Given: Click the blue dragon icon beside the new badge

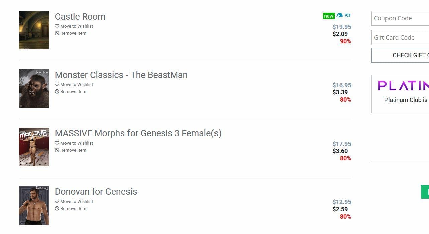Looking at the screenshot, I should pos(339,15).
